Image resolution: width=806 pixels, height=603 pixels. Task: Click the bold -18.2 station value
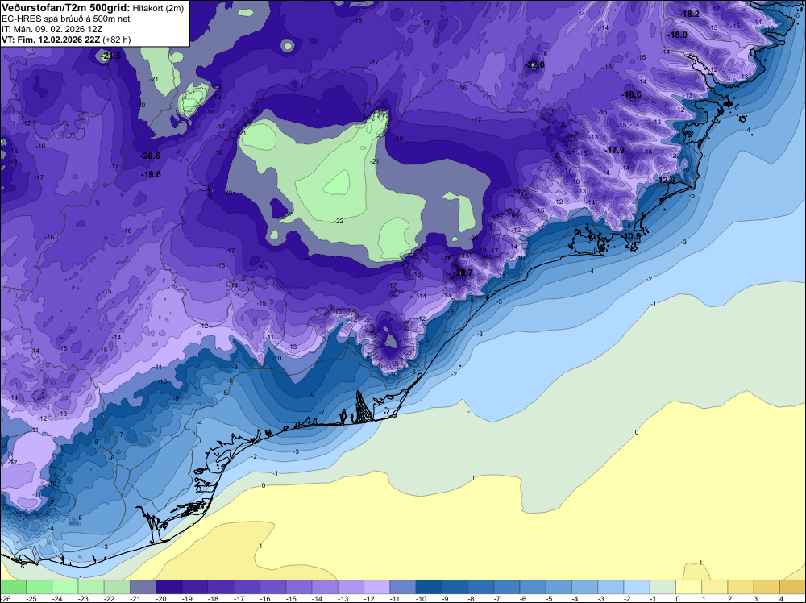click(690, 14)
